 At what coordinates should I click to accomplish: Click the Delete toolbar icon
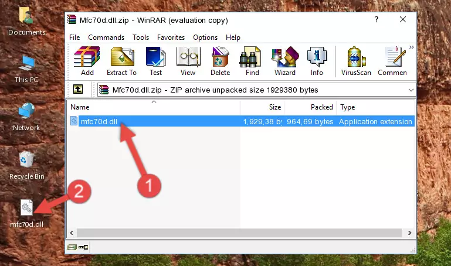pos(221,61)
